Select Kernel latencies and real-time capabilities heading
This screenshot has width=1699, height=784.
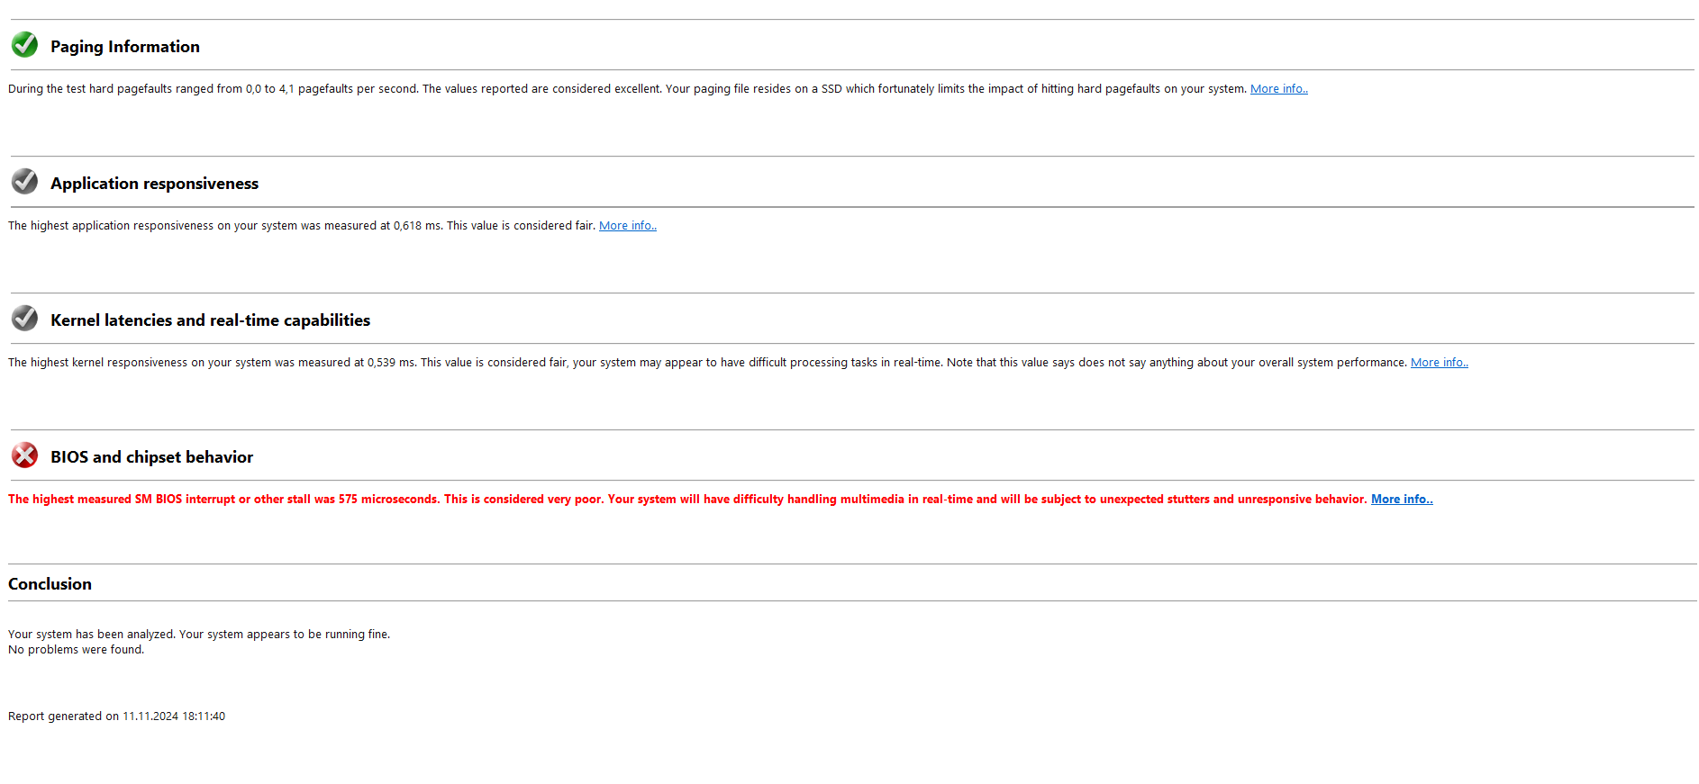point(210,320)
